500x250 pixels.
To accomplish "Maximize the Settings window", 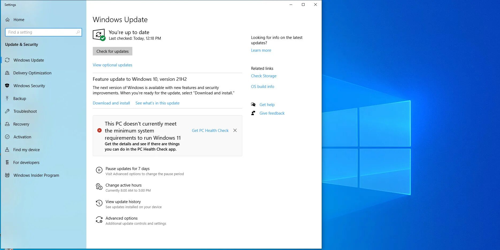I will pyautogui.click(x=303, y=5).
